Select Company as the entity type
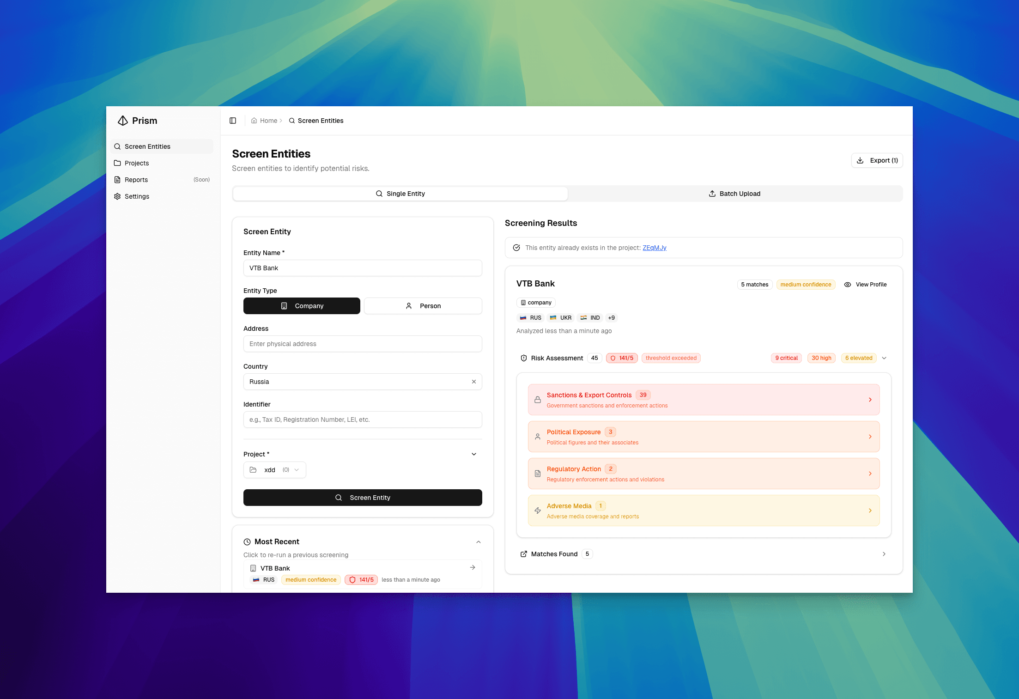The height and width of the screenshot is (699, 1019). click(x=302, y=305)
